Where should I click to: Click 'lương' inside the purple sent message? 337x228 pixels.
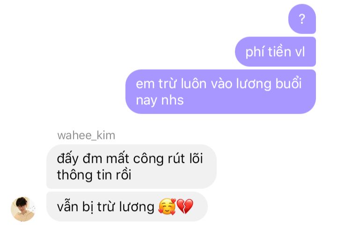[254, 84]
